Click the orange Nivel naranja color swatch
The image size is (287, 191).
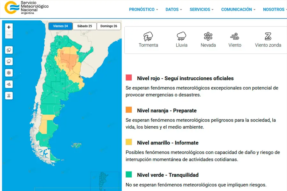coord(129,110)
